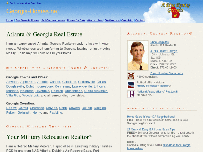This screenshot has width=203, height=152.
Task: Click the Dallas town link
Action: [101, 82]
